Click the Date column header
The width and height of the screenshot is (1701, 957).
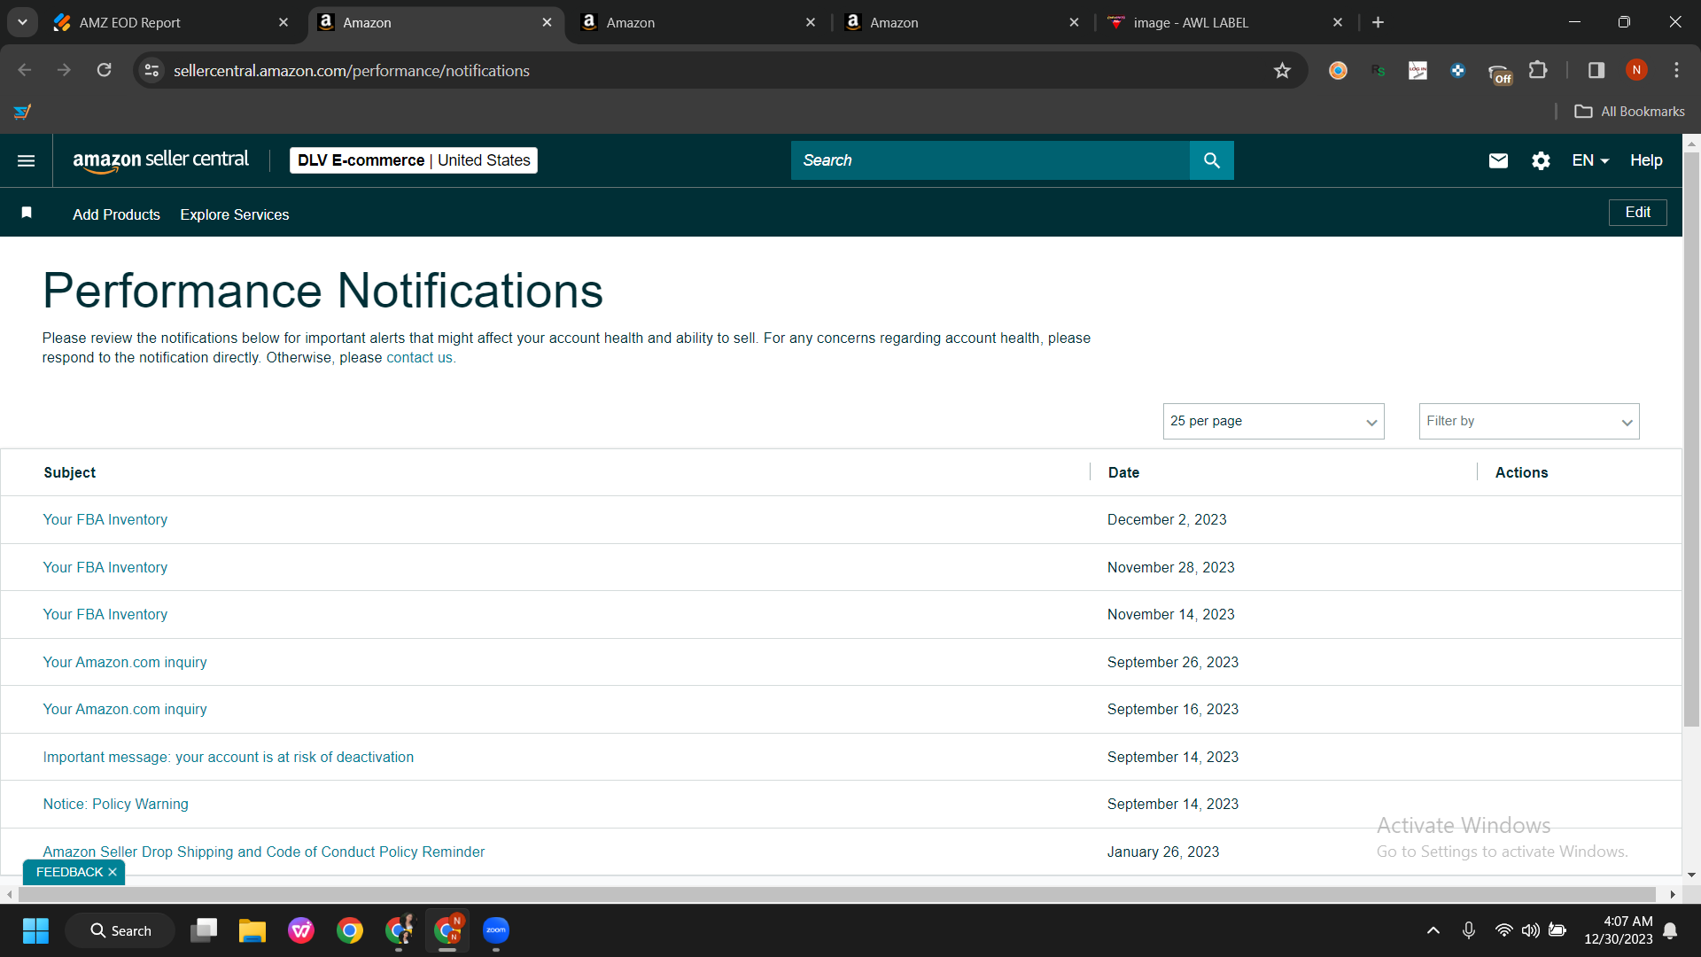pos(1123,472)
